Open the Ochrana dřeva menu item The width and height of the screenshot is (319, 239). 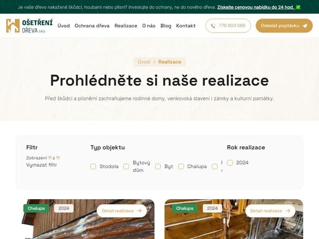point(92,26)
